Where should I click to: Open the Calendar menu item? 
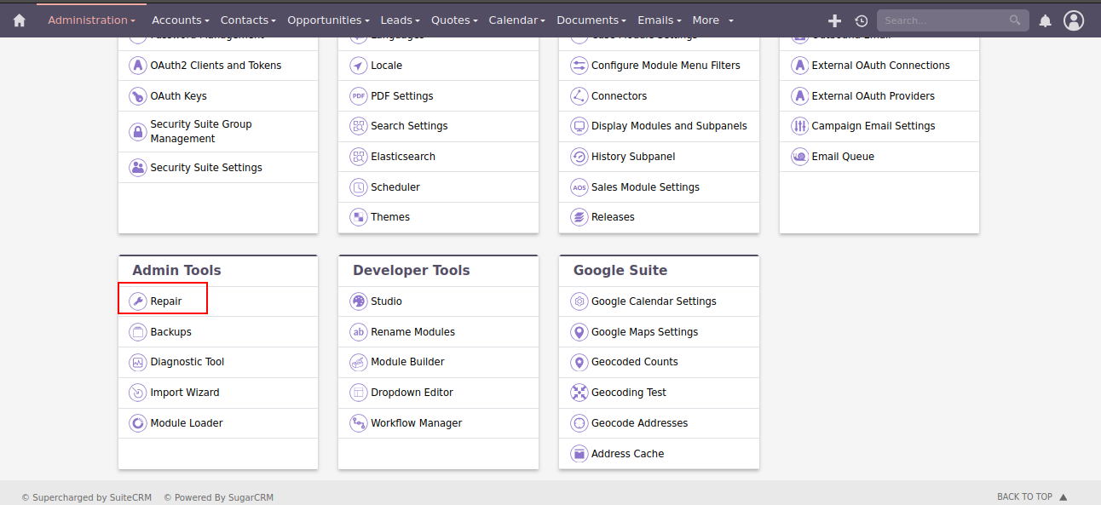point(517,20)
